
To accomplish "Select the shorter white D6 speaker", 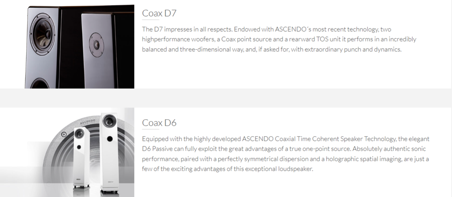I will tap(79, 158).
